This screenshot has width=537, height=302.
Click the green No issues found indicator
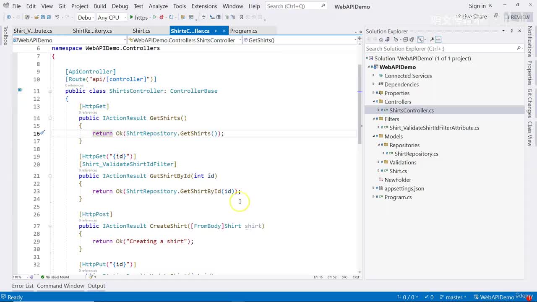click(x=55, y=277)
